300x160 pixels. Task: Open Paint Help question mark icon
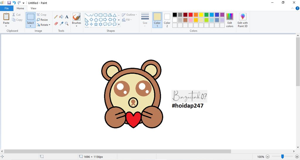coord(297,8)
